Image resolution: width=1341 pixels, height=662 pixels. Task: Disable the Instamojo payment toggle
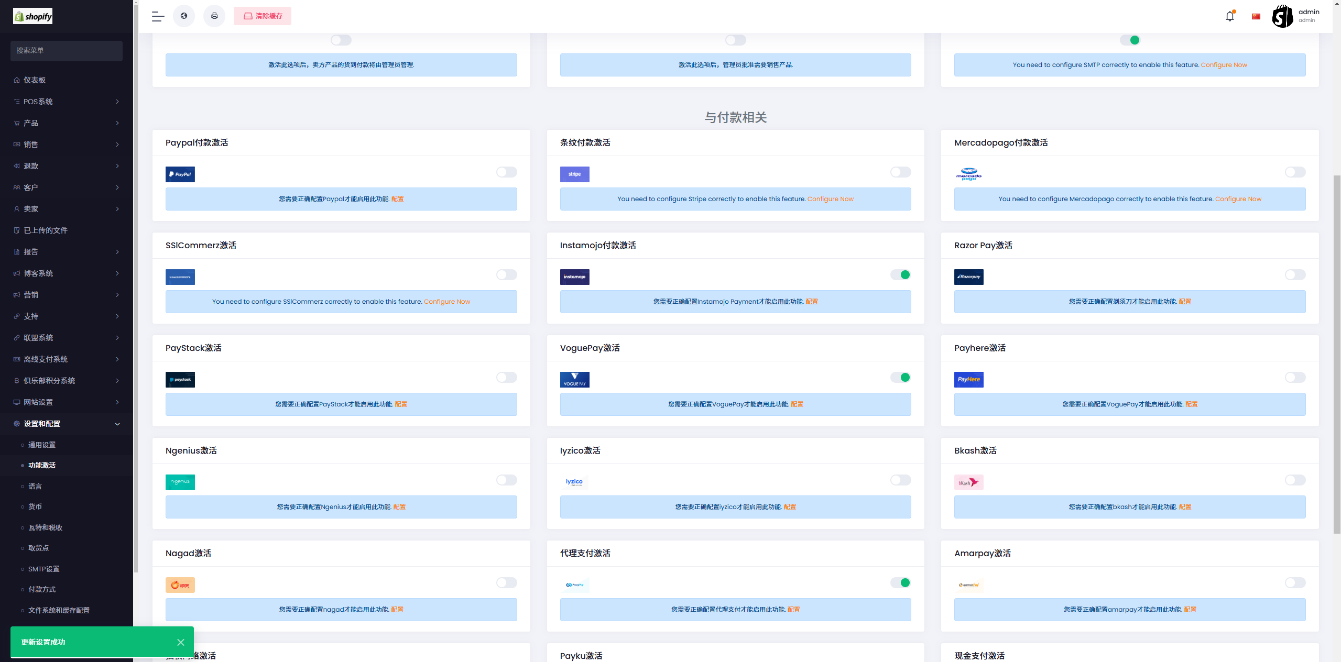point(900,275)
